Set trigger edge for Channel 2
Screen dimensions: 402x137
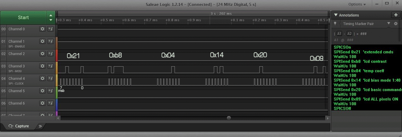pos(50,54)
